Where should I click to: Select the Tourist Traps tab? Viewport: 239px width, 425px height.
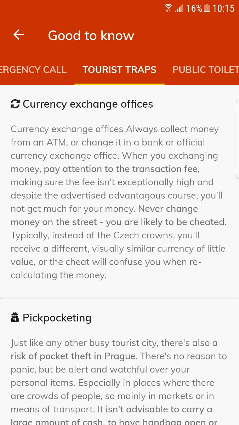click(119, 70)
